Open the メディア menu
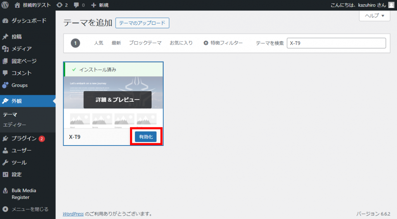This screenshot has height=219, width=397. (x=21, y=49)
